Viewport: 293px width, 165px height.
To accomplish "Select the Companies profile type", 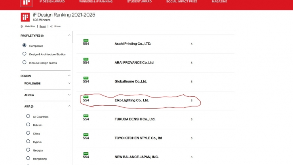I will click(x=24, y=45).
